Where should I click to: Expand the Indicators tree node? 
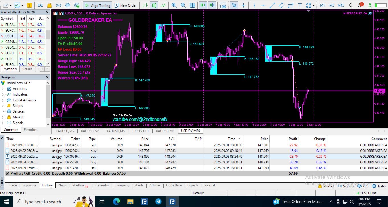3,94
